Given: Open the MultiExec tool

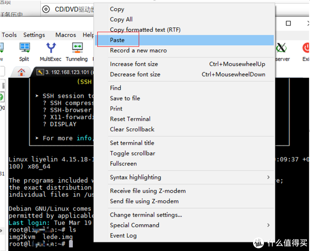Looking at the screenshot, I should [51, 52].
